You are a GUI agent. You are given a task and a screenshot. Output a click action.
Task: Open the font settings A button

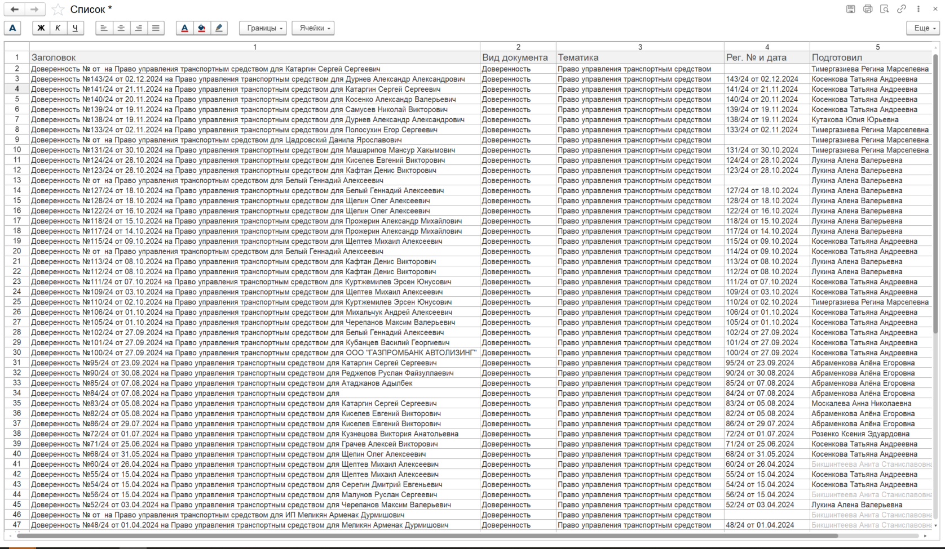coord(13,28)
